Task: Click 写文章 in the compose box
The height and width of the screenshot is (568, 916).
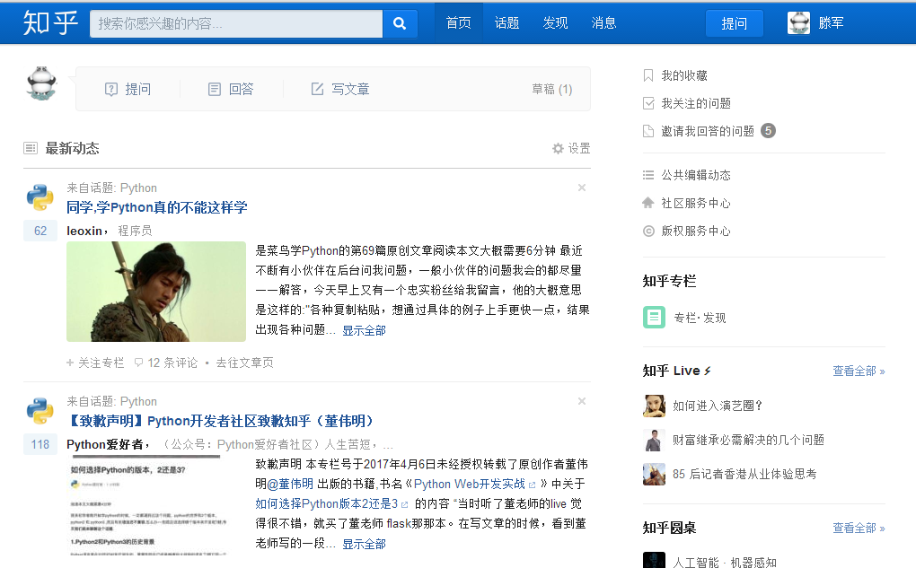Action: tap(340, 90)
